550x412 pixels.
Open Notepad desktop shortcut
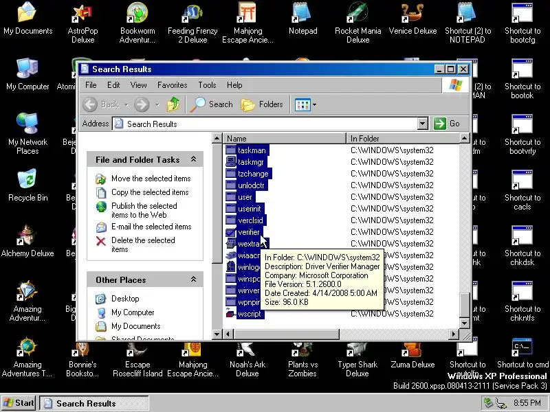(x=302, y=19)
